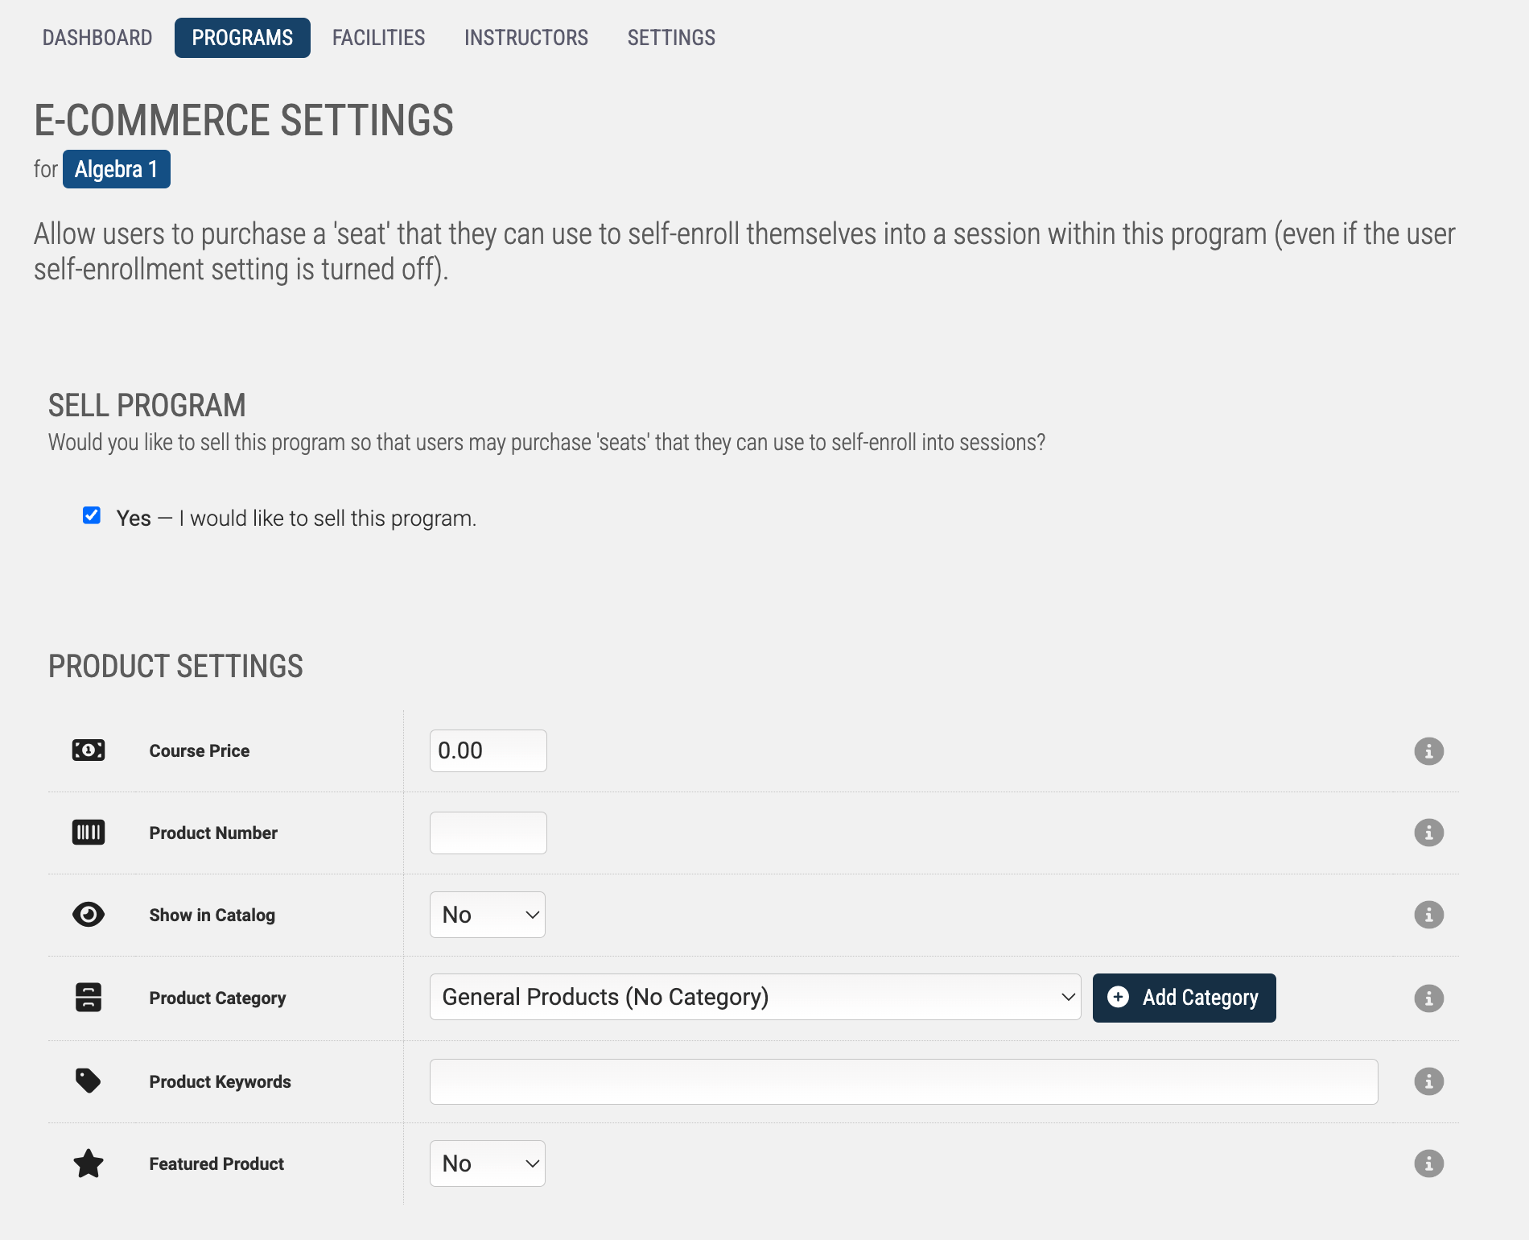1529x1240 pixels.
Task: Open the Featured Product dropdown
Action: pos(488,1164)
